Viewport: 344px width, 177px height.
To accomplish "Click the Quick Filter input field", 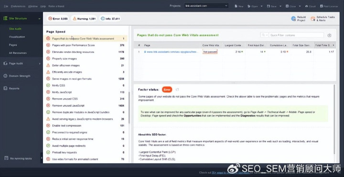I will [296, 35].
